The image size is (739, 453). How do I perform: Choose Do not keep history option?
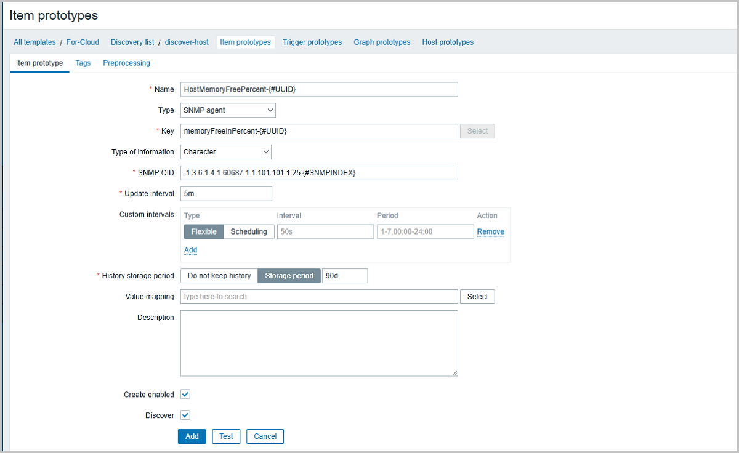coord(219,276)
